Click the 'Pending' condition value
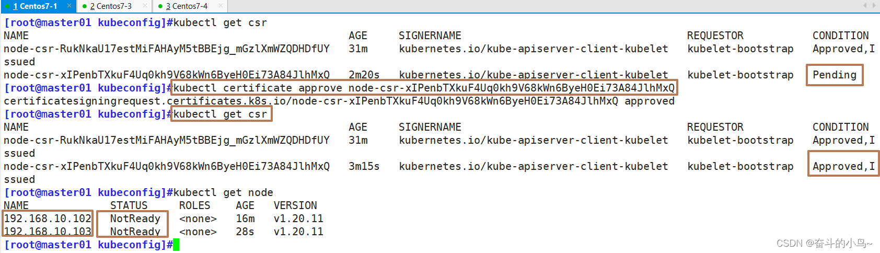 click(835, 75)
